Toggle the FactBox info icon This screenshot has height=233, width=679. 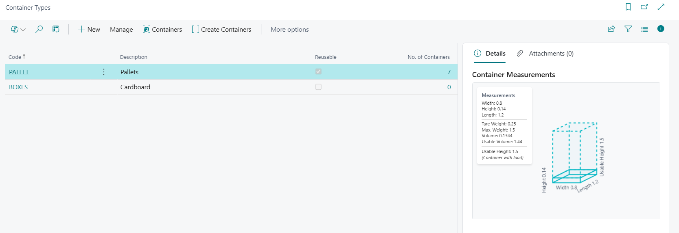661,29
